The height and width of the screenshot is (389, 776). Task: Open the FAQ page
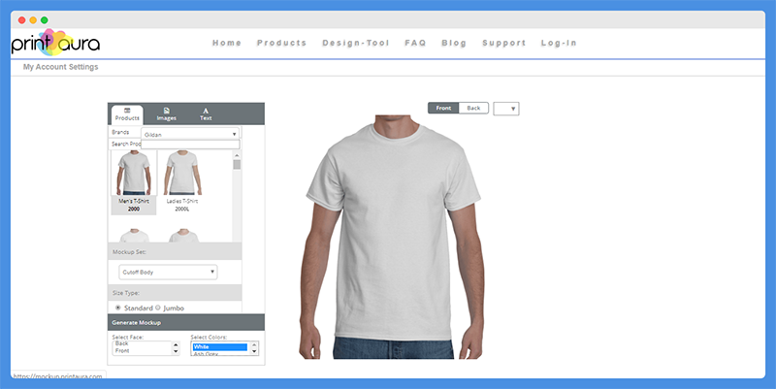pos(415,43)
